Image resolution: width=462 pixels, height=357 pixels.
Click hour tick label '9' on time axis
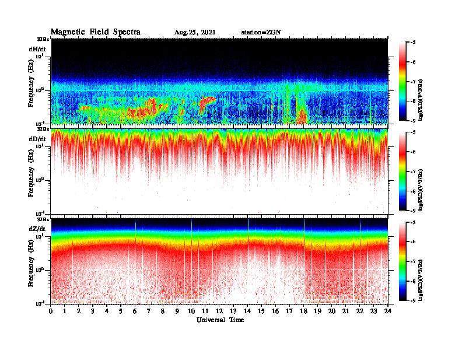(177, 311)
